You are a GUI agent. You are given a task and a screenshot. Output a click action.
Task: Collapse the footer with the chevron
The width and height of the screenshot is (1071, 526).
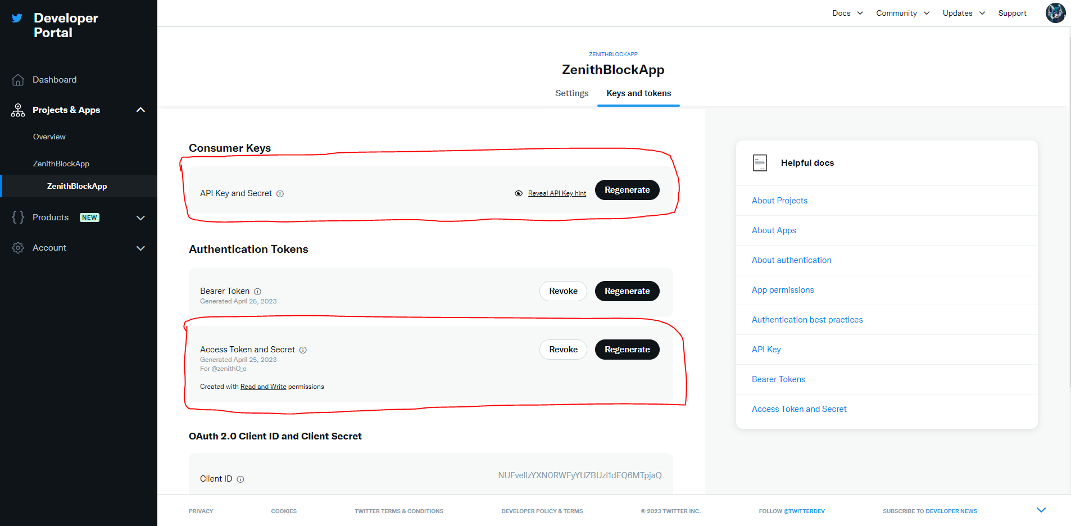pyautogui.click(x=1041, y=510)
